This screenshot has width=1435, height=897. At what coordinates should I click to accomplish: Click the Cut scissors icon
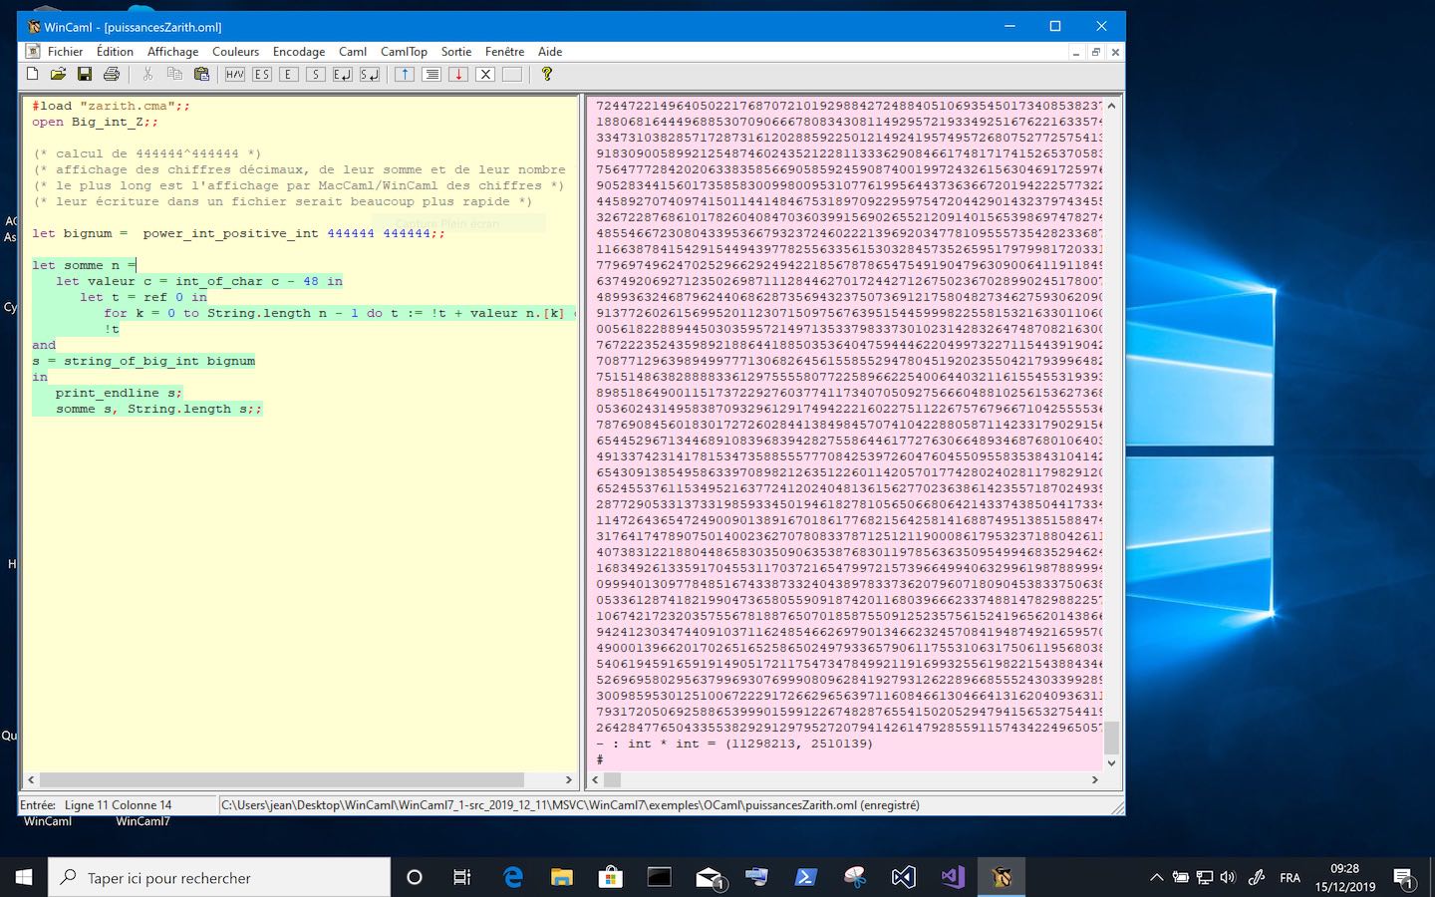147,74
